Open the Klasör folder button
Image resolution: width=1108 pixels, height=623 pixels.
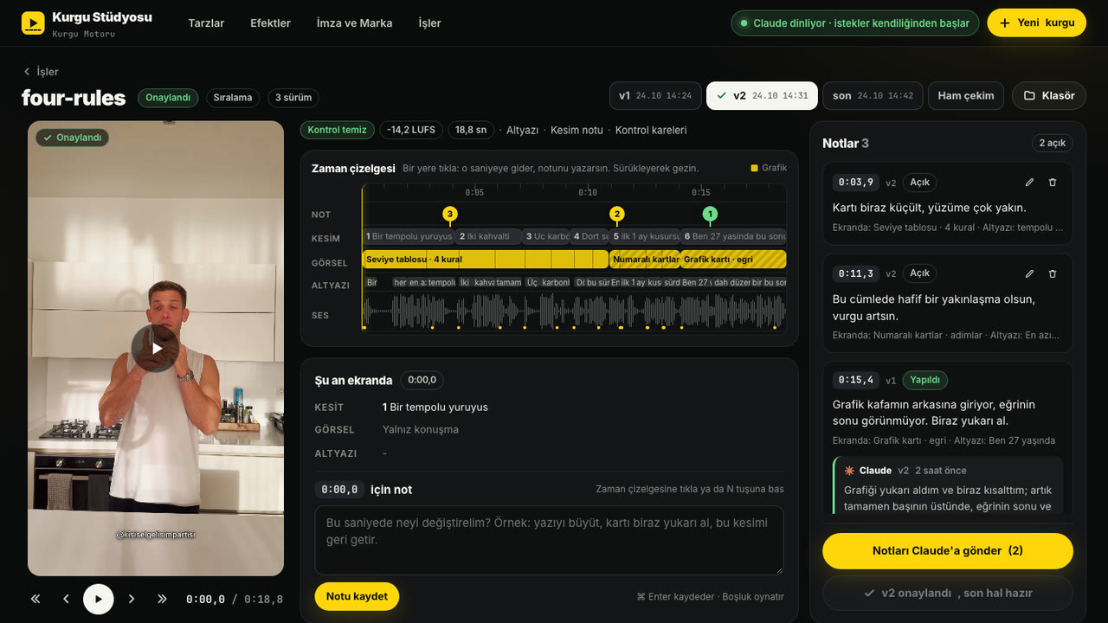point(1048,96)
